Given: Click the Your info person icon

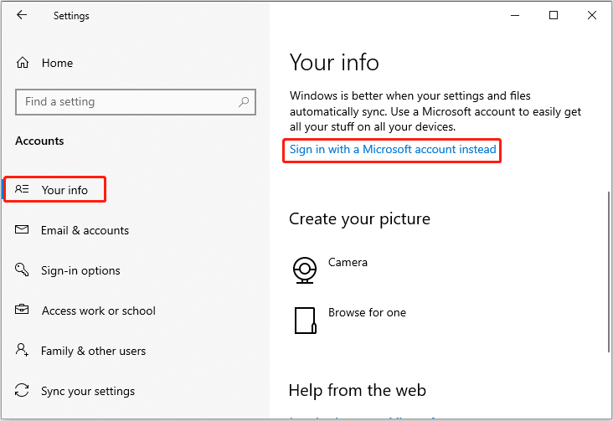Looking at the screenshot, I should coord(22,189).
